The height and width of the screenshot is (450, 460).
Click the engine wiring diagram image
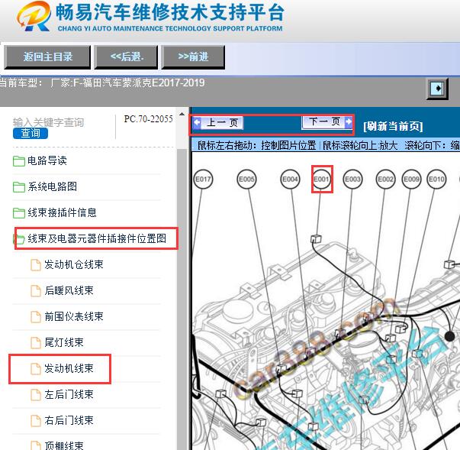pos(326,300)
